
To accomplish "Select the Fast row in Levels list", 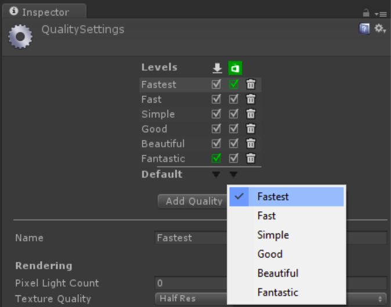I will (200, 99).
